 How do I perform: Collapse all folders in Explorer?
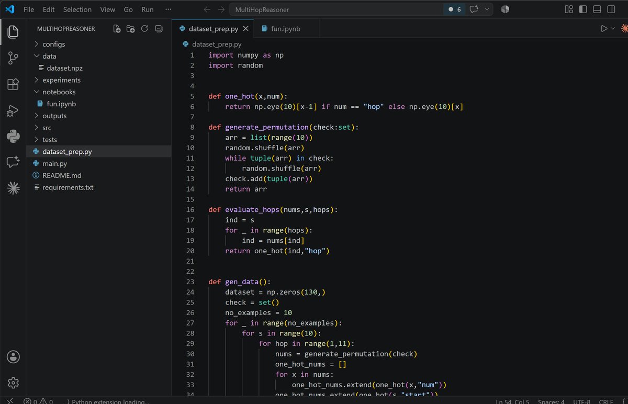pyautogui.click(x=158, y=29)
